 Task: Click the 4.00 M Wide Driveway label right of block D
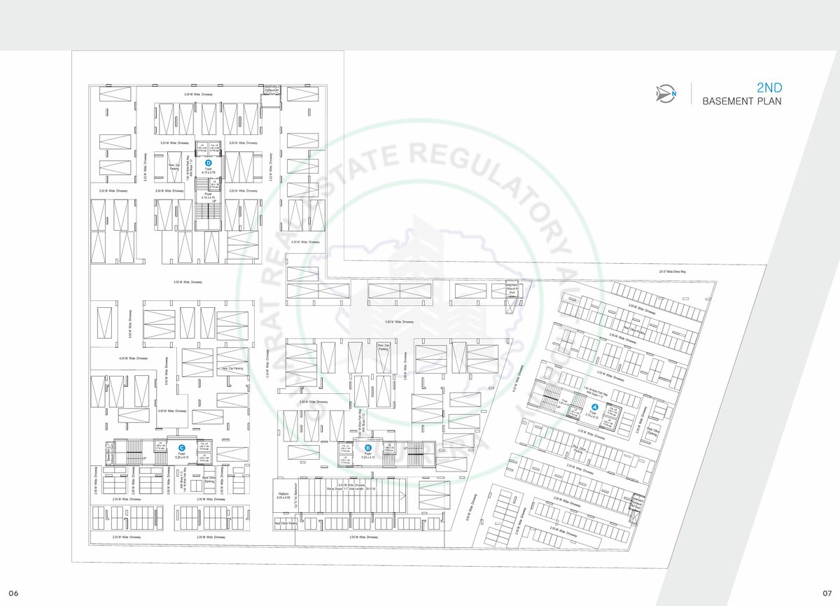pyautogui.click(x=305, y=242)
